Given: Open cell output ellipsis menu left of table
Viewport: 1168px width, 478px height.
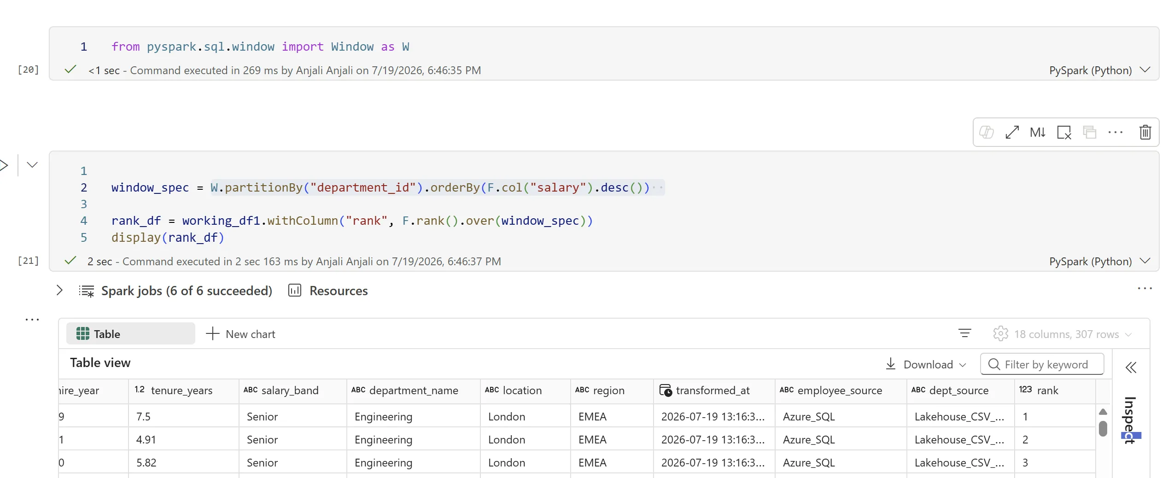Looking at the screenshot, I should (32, 319).
